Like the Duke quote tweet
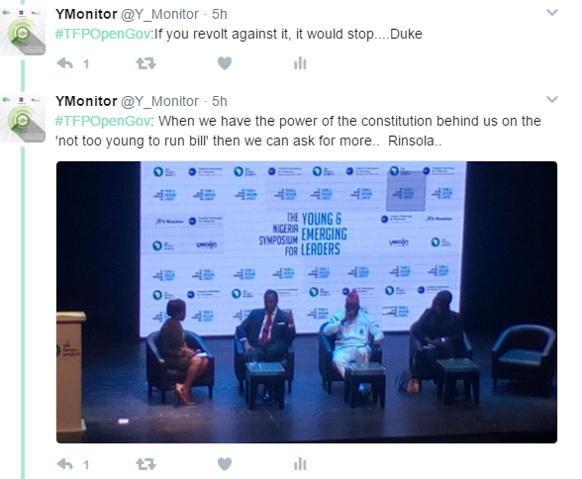The image size is (582, 479). tap(225, 63)
